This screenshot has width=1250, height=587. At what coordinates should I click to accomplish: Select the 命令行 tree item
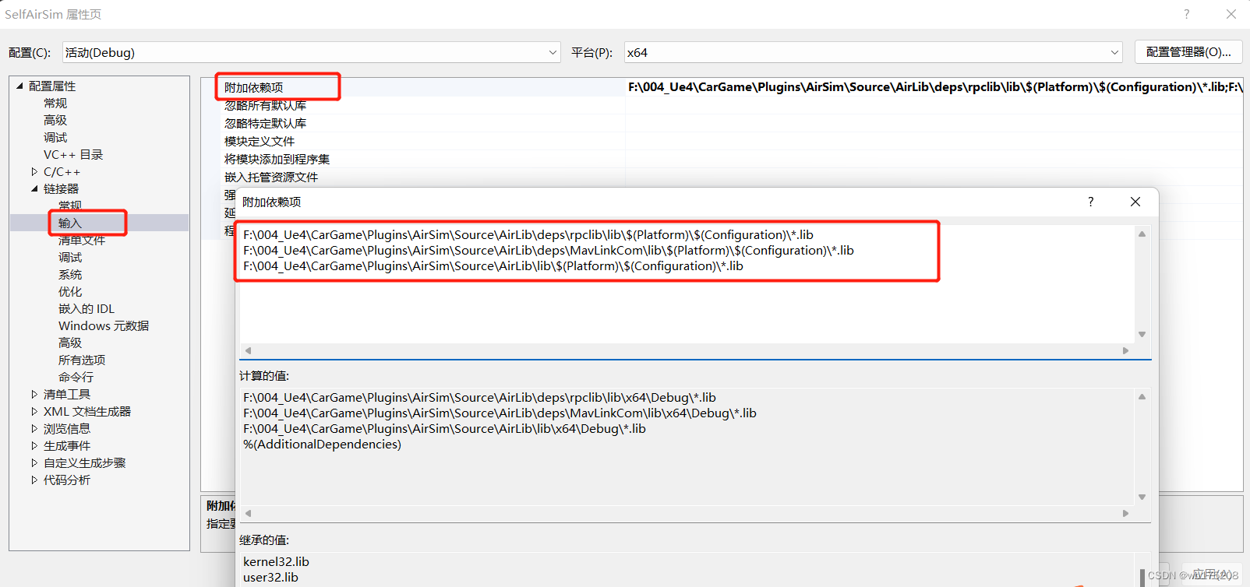(76, 377)
